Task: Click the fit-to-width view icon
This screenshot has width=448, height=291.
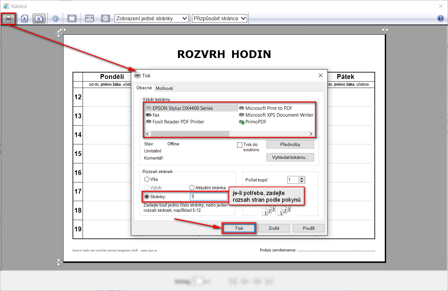Action: coord(89,19)
